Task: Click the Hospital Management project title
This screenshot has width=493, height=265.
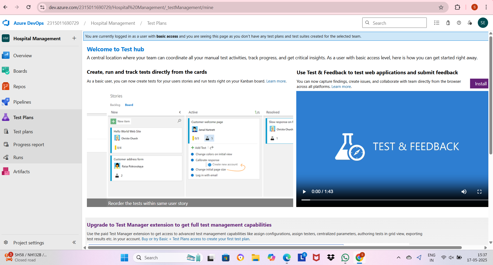Action: click(37, 38)
